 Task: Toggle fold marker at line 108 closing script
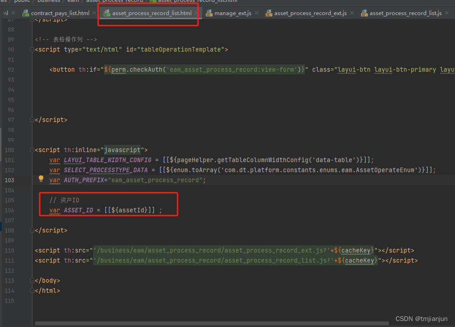[x=32, y=230]
